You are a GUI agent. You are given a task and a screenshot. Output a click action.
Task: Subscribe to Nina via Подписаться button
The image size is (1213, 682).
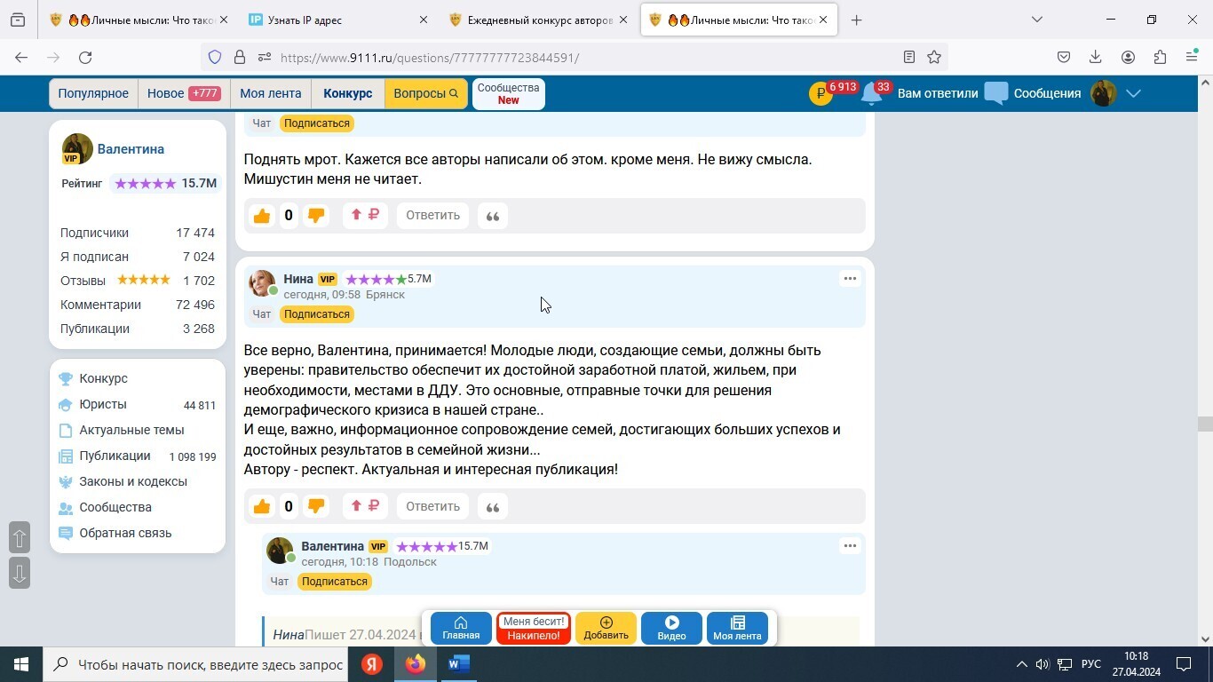[317, 314]
